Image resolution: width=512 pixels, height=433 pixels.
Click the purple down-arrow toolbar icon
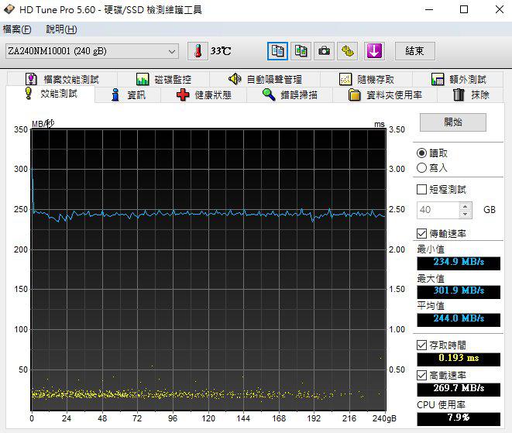374,51
